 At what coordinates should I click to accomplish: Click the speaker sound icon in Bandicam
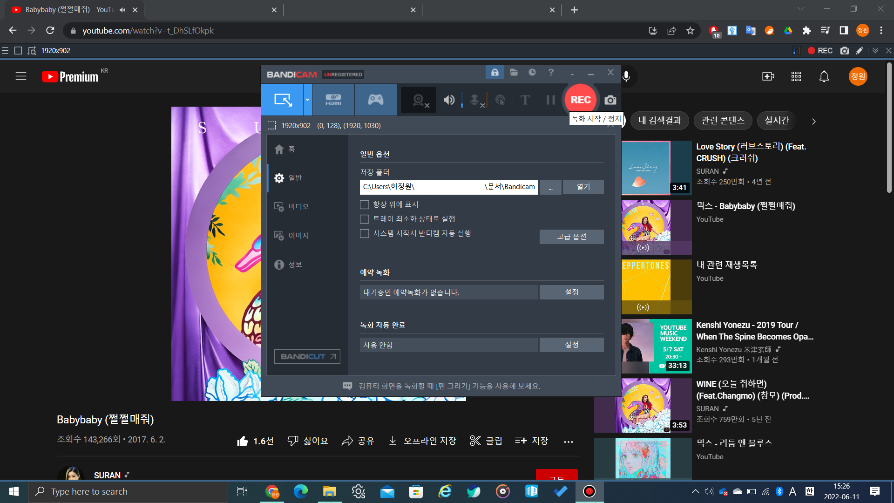449,100
